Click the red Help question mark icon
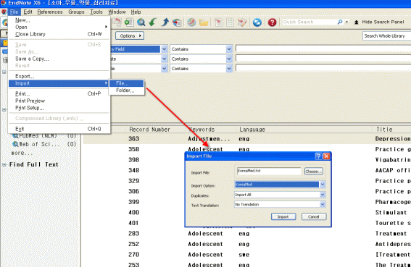 coord(272,22)
